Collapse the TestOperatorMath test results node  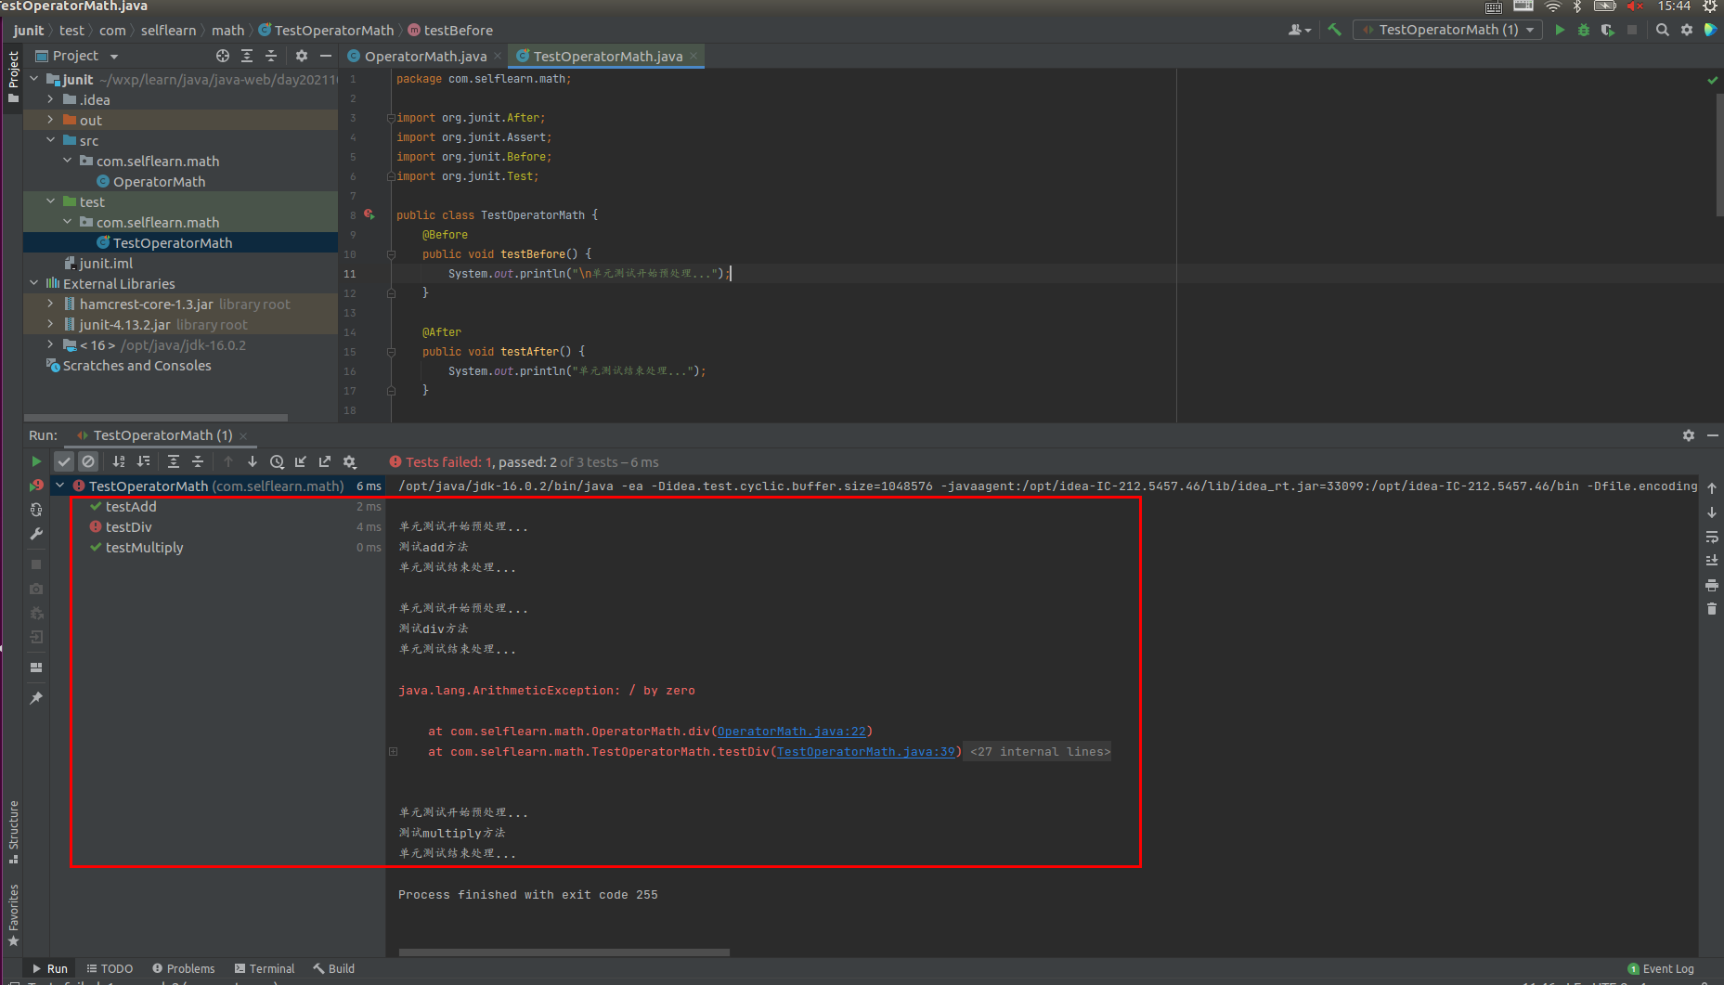(x=58, y=485)
